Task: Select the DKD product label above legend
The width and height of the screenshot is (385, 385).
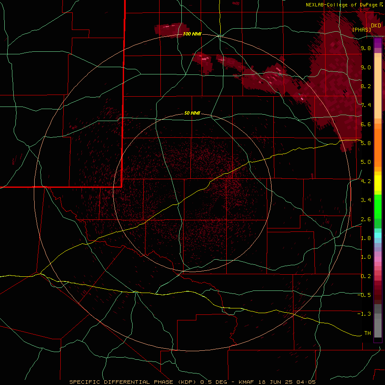Action: click(x=376, y=25)
